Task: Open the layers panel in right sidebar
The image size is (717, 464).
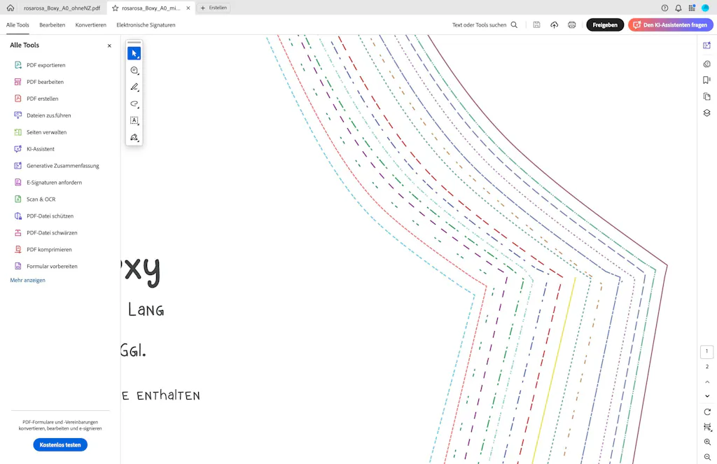Action: click(x=706, y=113)
